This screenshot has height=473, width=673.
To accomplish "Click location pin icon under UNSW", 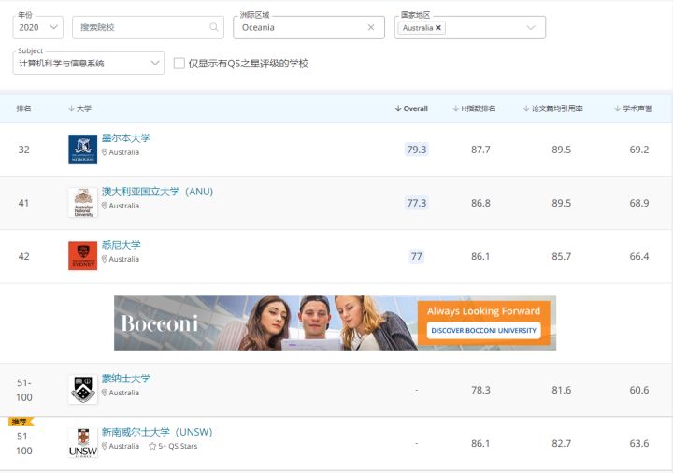I will point(105,446).
